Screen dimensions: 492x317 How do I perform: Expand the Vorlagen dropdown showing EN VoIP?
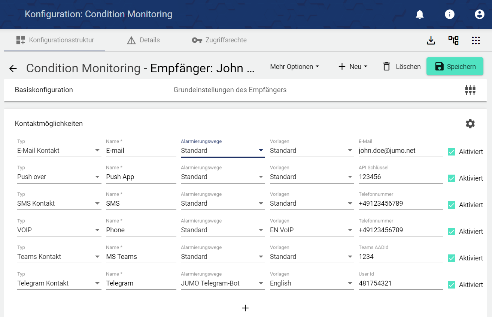[312, 230]
